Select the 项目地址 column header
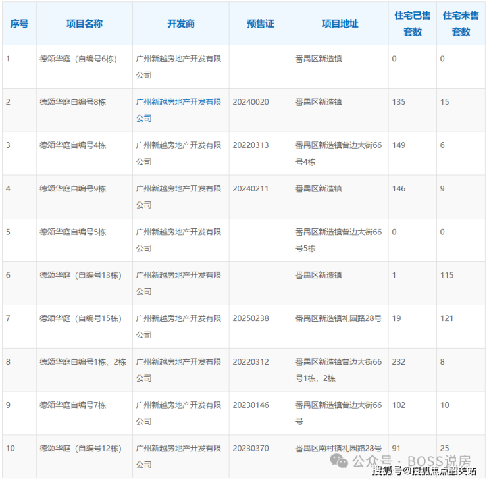487x481 pixels. [340, 24]
